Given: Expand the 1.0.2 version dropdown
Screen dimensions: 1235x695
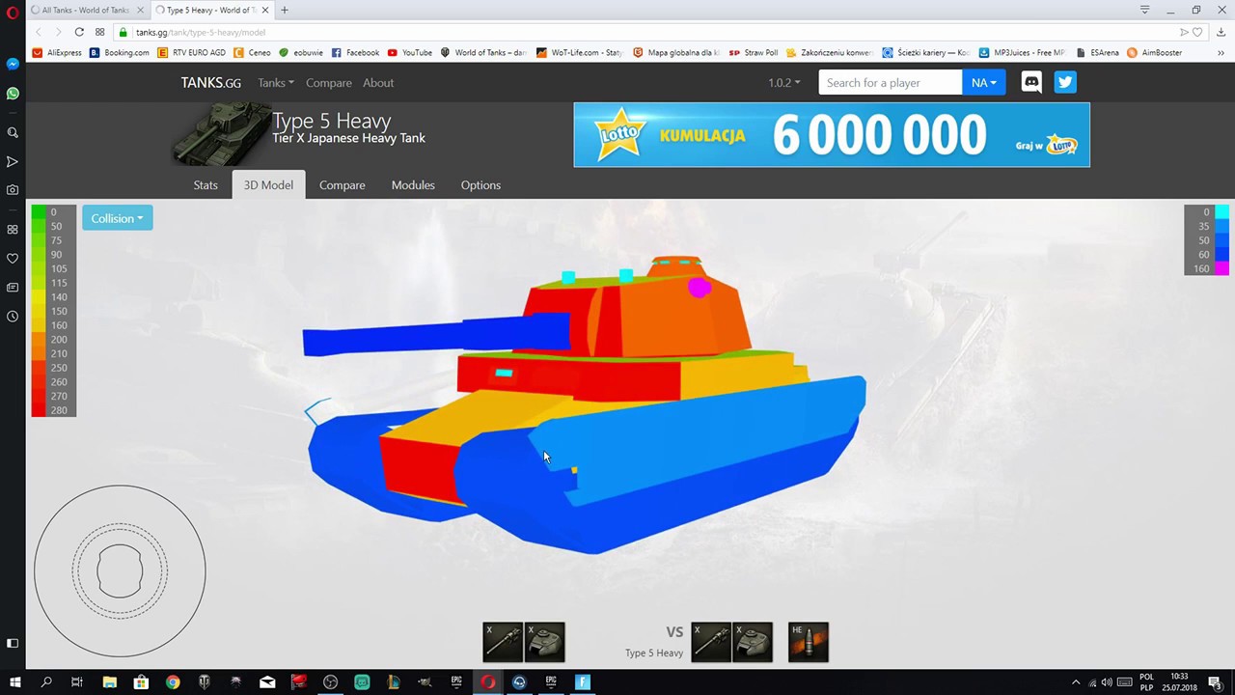Looking at the screenshot, I should point(784,83).
